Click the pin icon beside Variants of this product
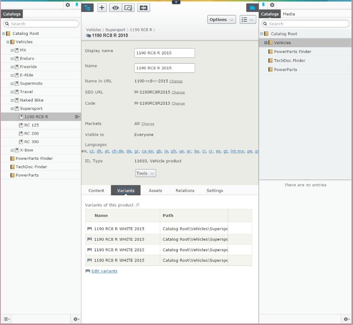The image size is (353, 325). (x=137, y=205)
